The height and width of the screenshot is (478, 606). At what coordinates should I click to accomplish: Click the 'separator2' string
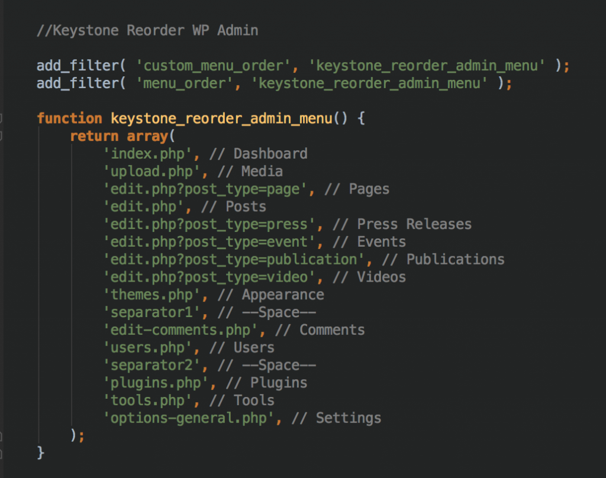coord(151,366)
